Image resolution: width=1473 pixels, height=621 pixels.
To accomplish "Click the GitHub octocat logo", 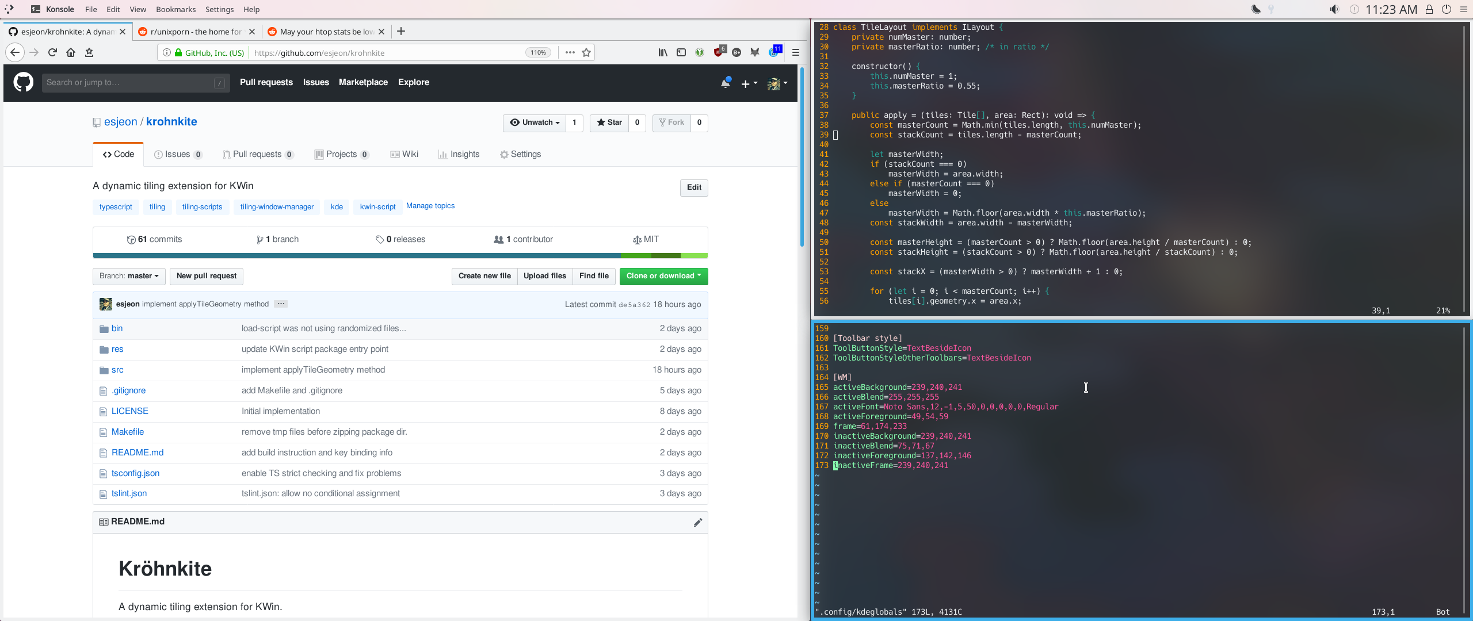I will point(24,82).
